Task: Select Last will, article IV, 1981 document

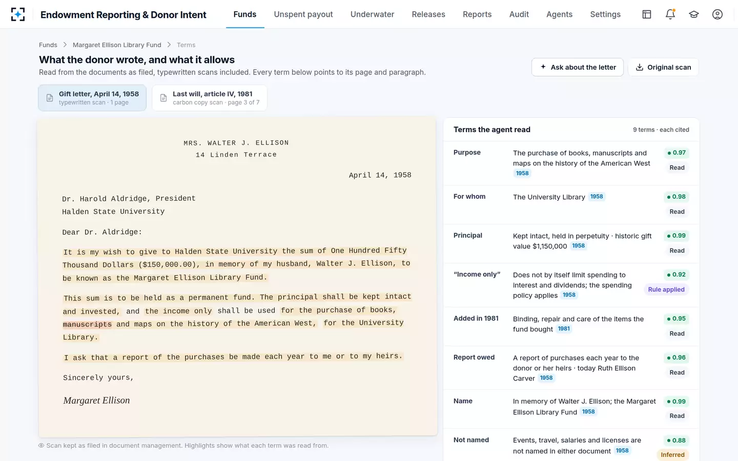Action: 210,98
